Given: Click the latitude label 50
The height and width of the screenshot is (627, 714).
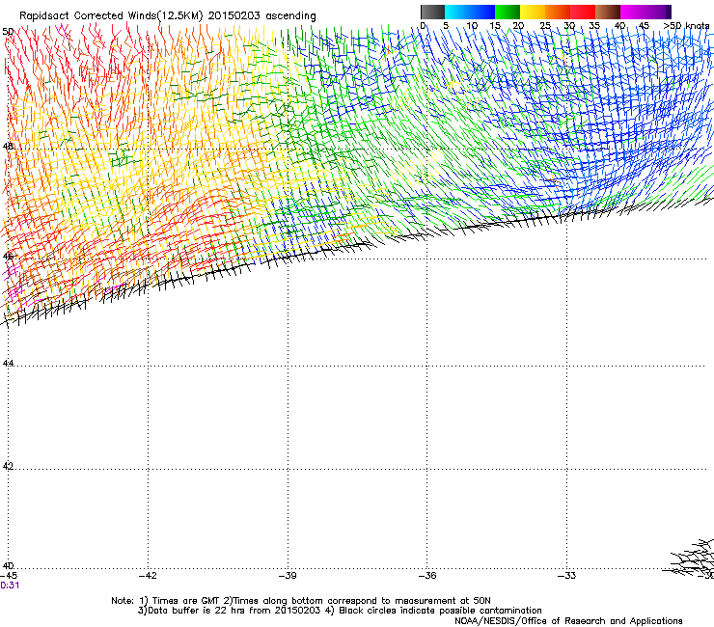Looking at the screenshot, I should pyautogui.click(x=8, y=32).
